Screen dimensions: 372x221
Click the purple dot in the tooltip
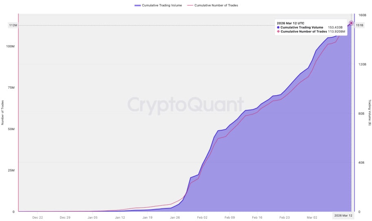coord(278,27)
